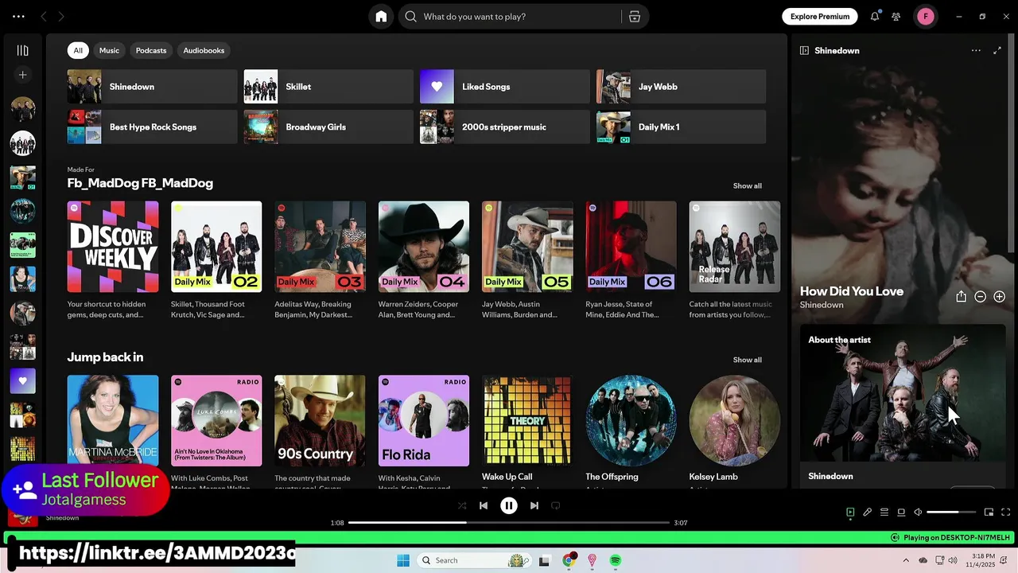The image size is (1018, 573).
Task: Expand the Now Playing view
Action: point(997,50)
